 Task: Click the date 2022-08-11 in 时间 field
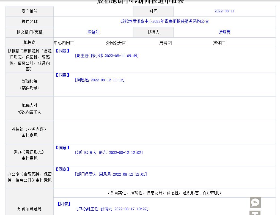(x=224, y=11)
